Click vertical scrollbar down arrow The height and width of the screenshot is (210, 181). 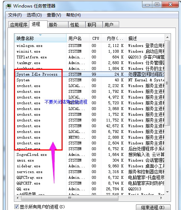tap(167, 192)
